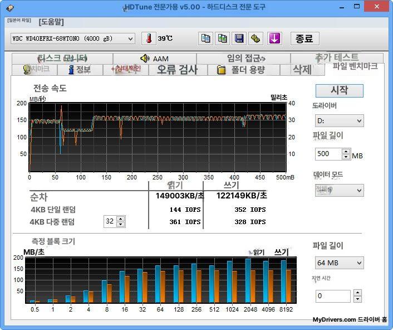Click the floppy disk save icon
This screenshot has width=393, height=330.
[x=239, y=38]
